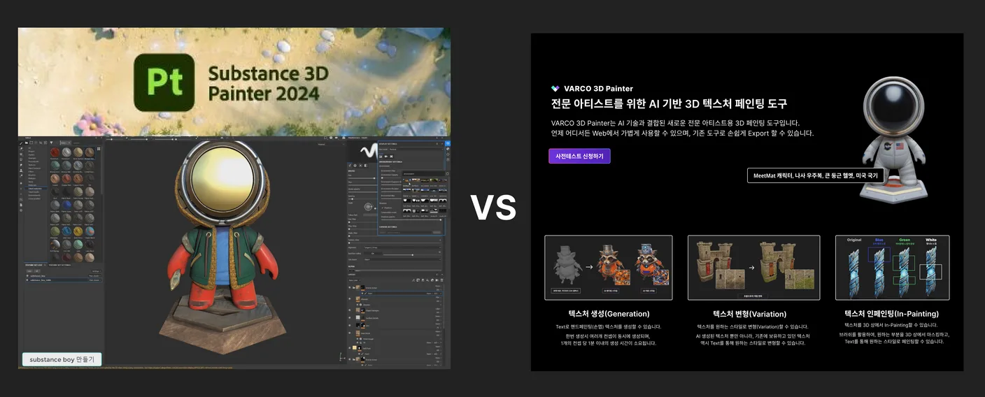Toggle Backface culling On setting
Image resolution: width=985 pixels, height=397 pixels.
(373, 253)
